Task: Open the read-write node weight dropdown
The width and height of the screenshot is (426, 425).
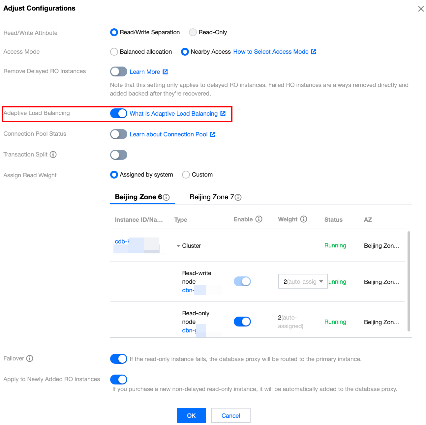Action: [x=303, y=281]
